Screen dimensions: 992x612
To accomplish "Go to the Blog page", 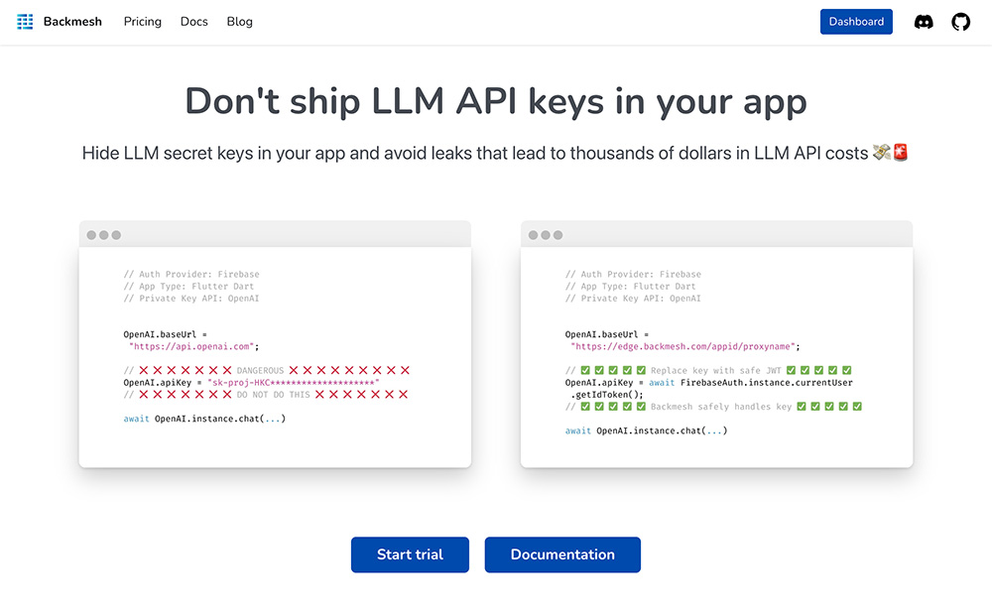I will tap(239, 22).
